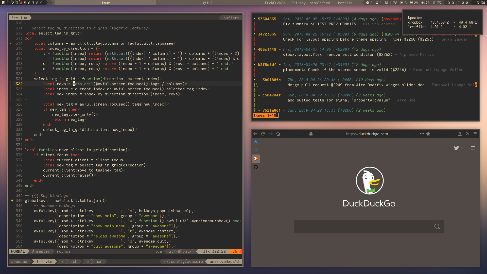The height and width of the screenshot is (274, 487).
Task: Click 'amariya@xps13' in tmux status bar
Action: click(x=224, y=262)
